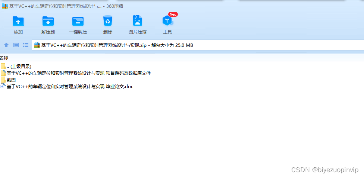364x177 pixels.
Task: Select the '截图' folder name
Action: point(11,80)
